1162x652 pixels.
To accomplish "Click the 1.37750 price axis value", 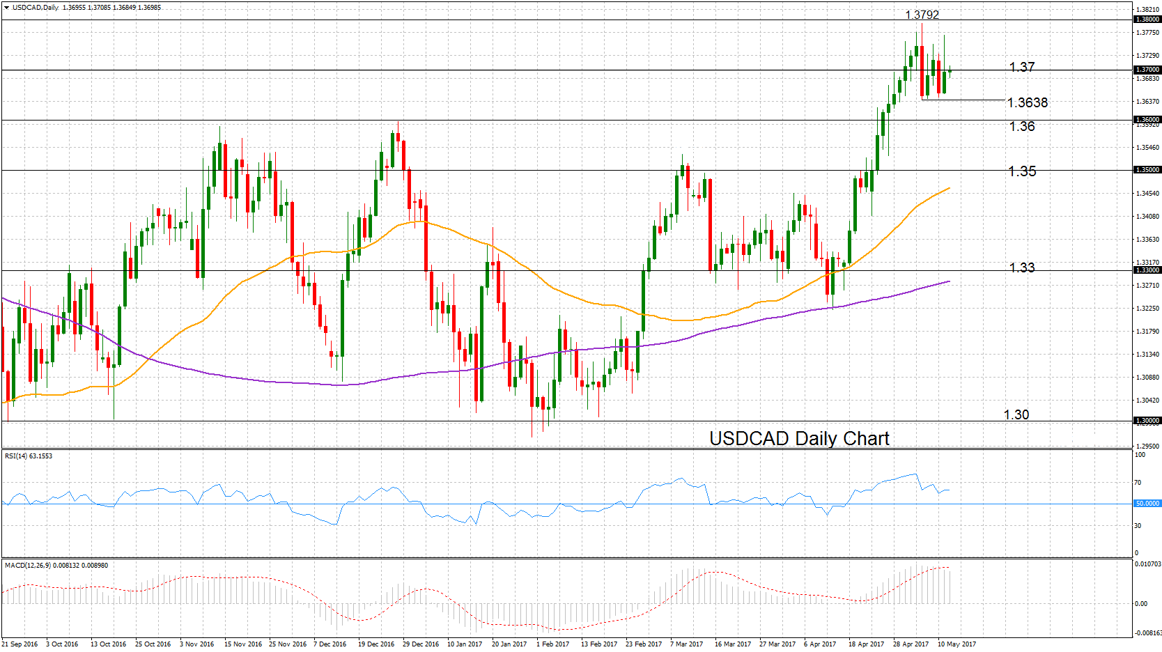I will 1147,33.
